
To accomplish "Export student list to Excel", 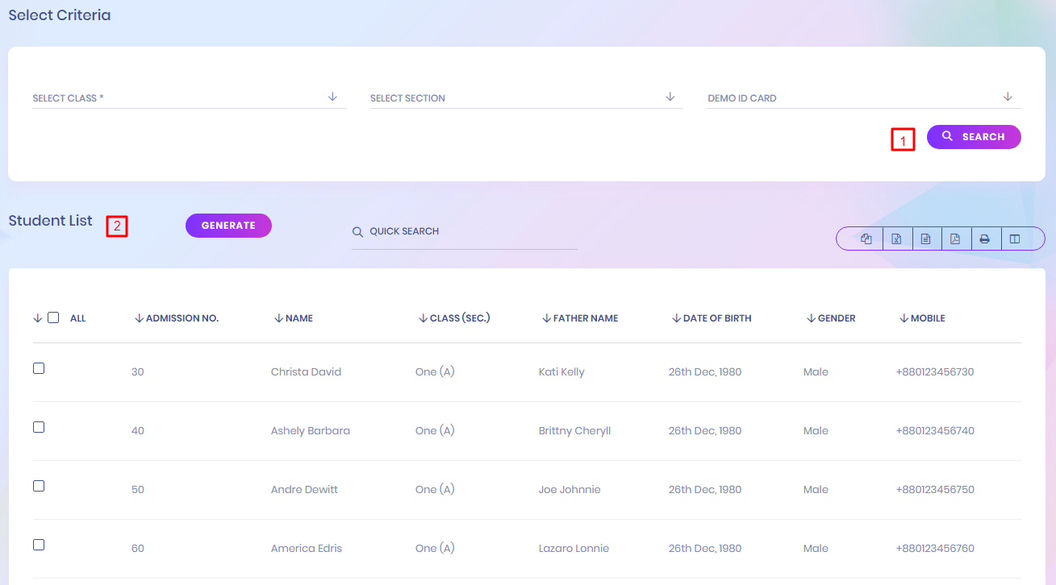I will (896, 239).
